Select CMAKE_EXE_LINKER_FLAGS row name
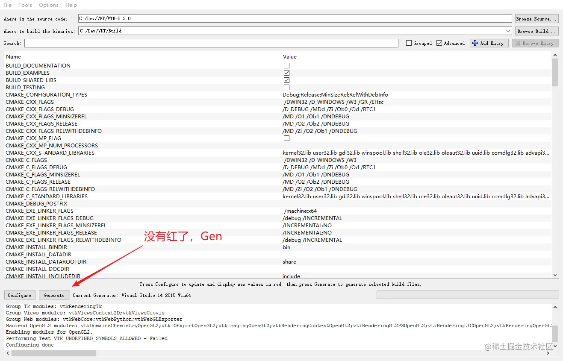 [x=39, y=211]
